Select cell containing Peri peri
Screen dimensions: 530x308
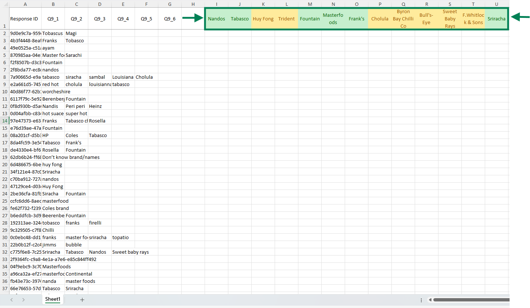pos(76,106)
